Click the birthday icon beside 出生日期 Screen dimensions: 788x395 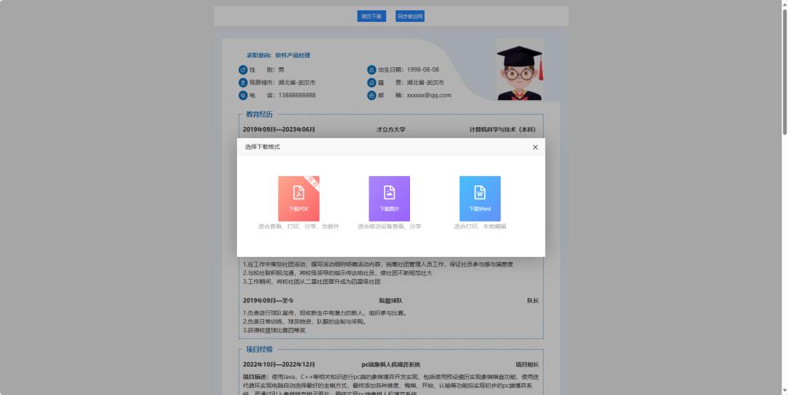[371, 70]
